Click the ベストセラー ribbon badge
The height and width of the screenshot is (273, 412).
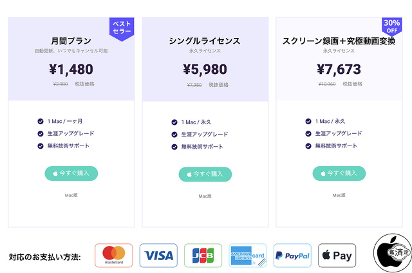tap(122, 27)
